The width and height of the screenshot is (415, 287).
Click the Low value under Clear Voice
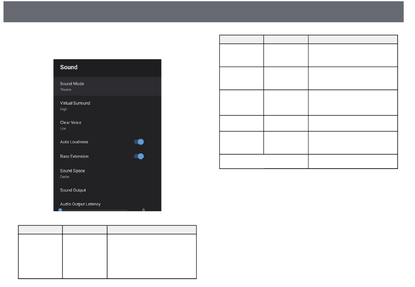[63, 128]
